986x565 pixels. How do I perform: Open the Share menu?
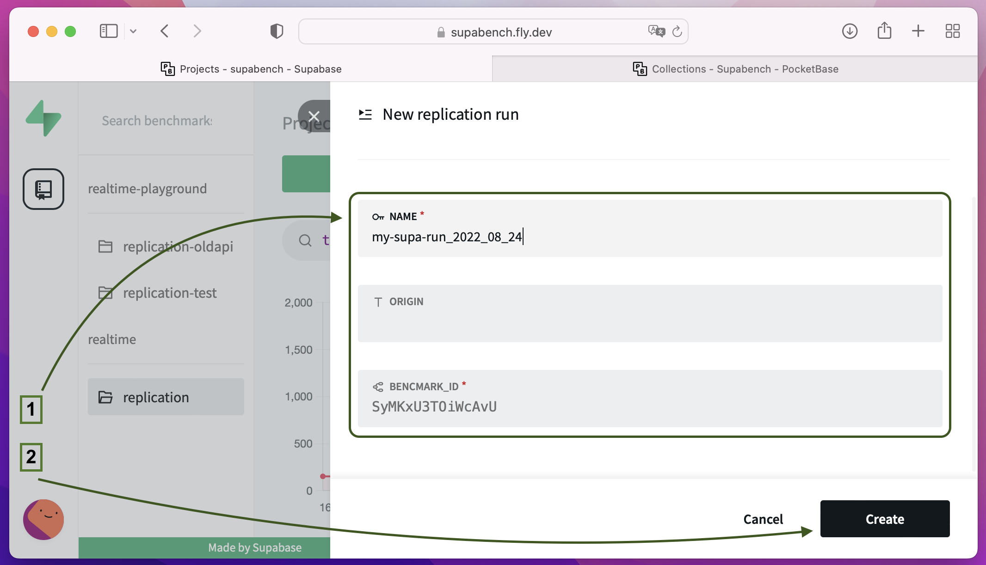click(x=884, y=31)
